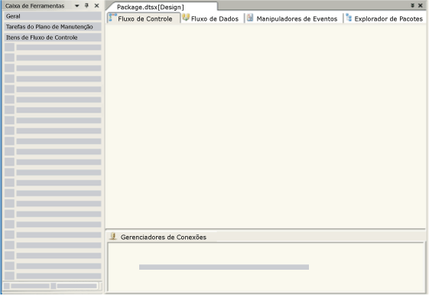429x295 pixels.
Task: Click the Fluxo de Controle tab icon
Action: pos(112,18)
